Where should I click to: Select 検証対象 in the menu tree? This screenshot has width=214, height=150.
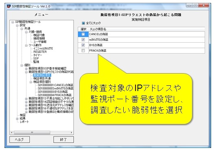(39, 35)
